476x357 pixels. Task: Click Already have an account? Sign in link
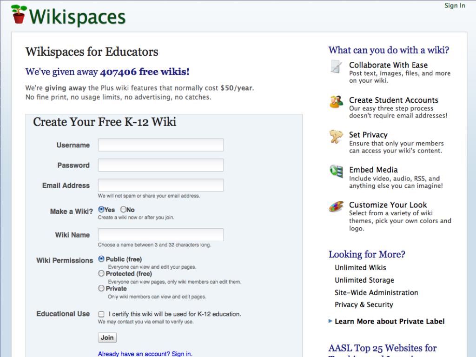click(145, 354)
